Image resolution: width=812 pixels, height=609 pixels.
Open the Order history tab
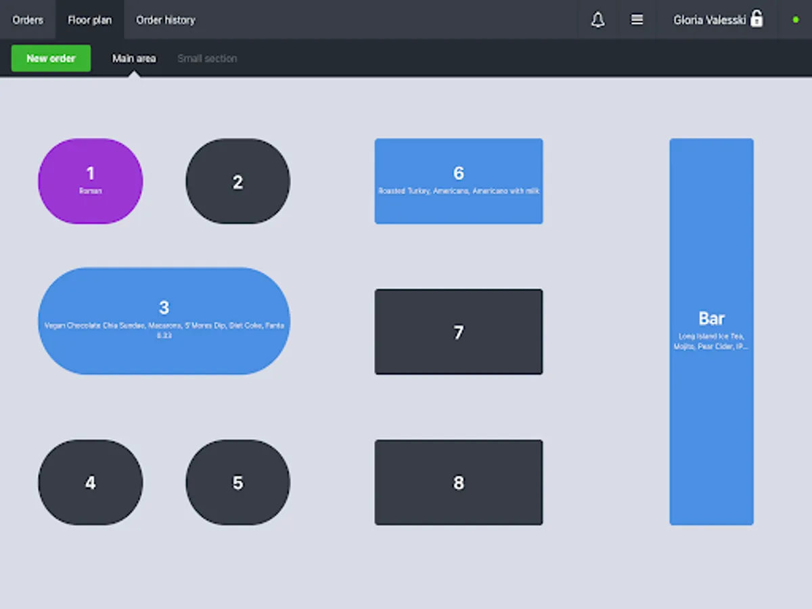click(x=165, y=20)
